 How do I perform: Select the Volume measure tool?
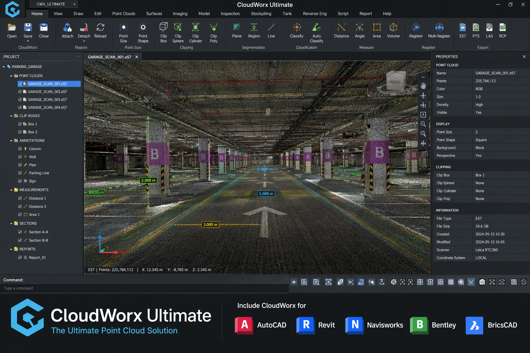tap(393, 31)
